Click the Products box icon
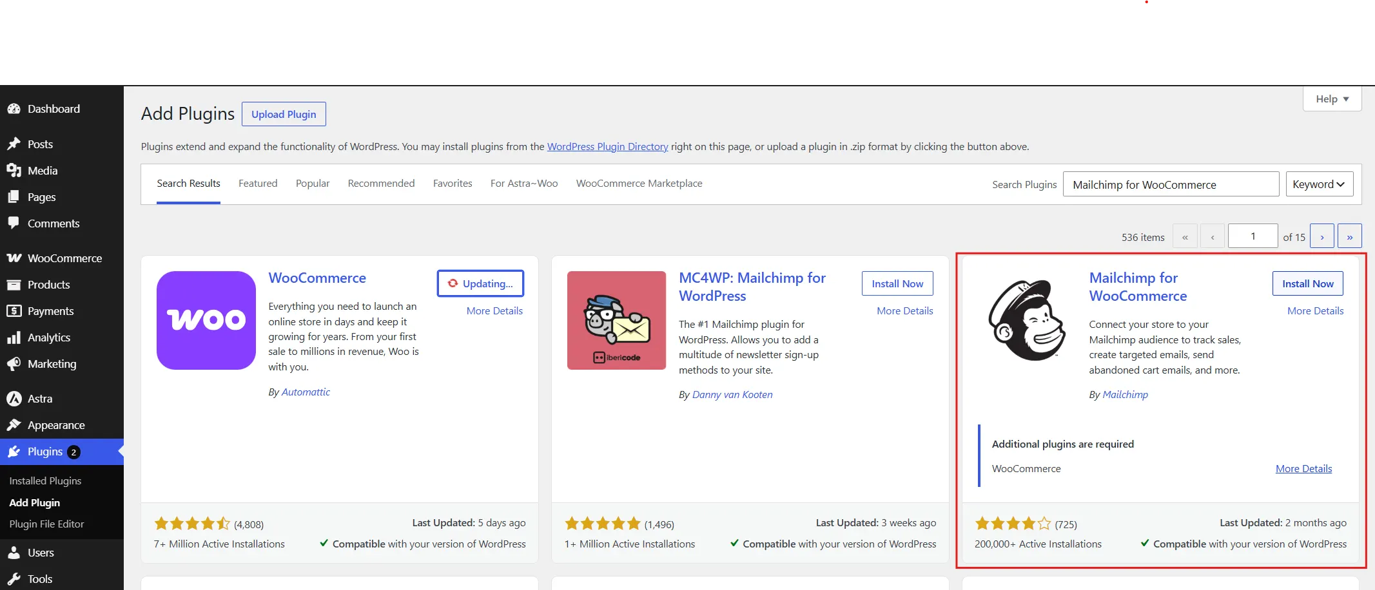Image resolution: width=1375 pixels, height=590 pixels. (14, 284)
